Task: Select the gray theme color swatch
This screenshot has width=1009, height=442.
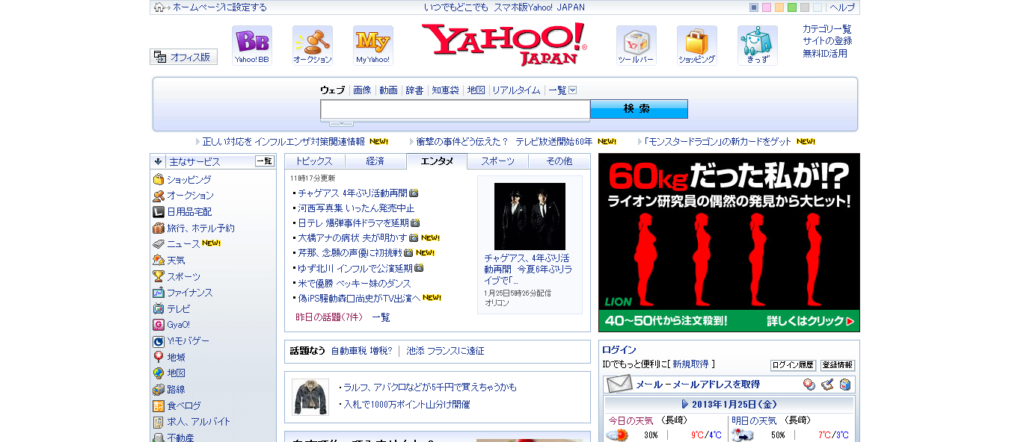Action: pos(805,7)
